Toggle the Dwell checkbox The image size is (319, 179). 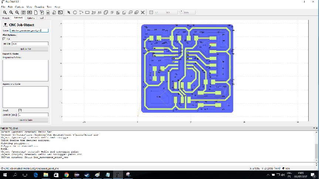click(20, 110)
